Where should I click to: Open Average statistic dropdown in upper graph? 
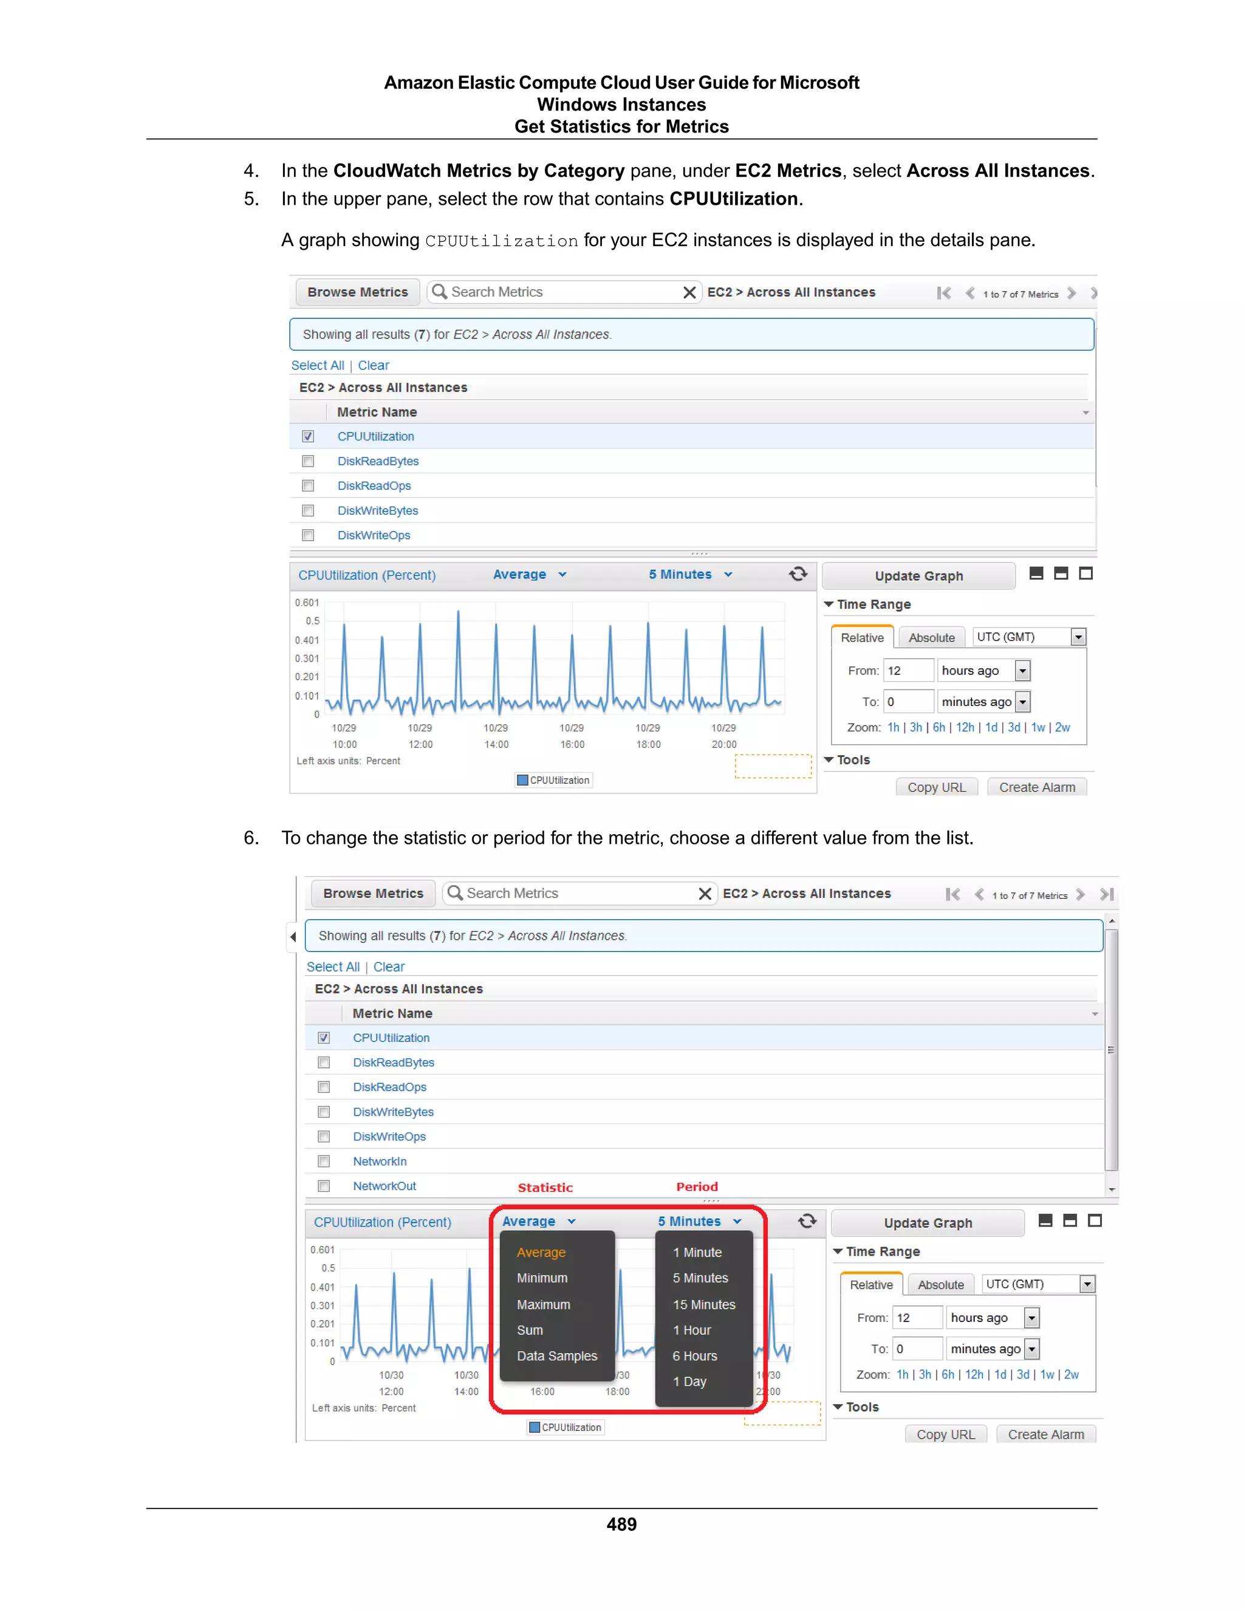pyautogui.click(x=530, y=574)
